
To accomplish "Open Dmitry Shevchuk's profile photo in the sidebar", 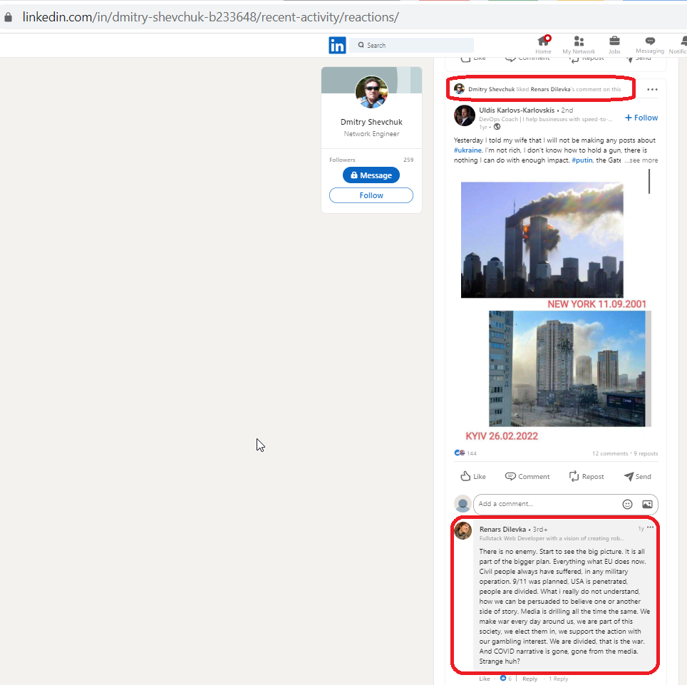I will tap(371, 92).
